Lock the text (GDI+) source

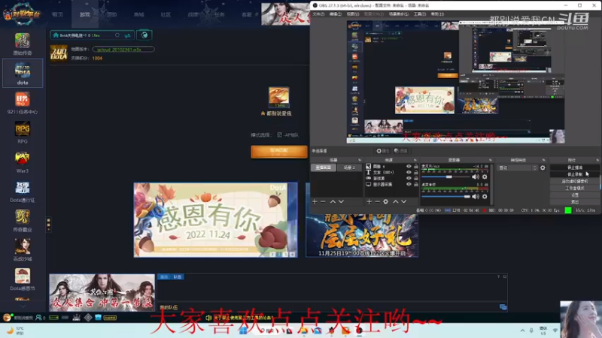[416, 173]
